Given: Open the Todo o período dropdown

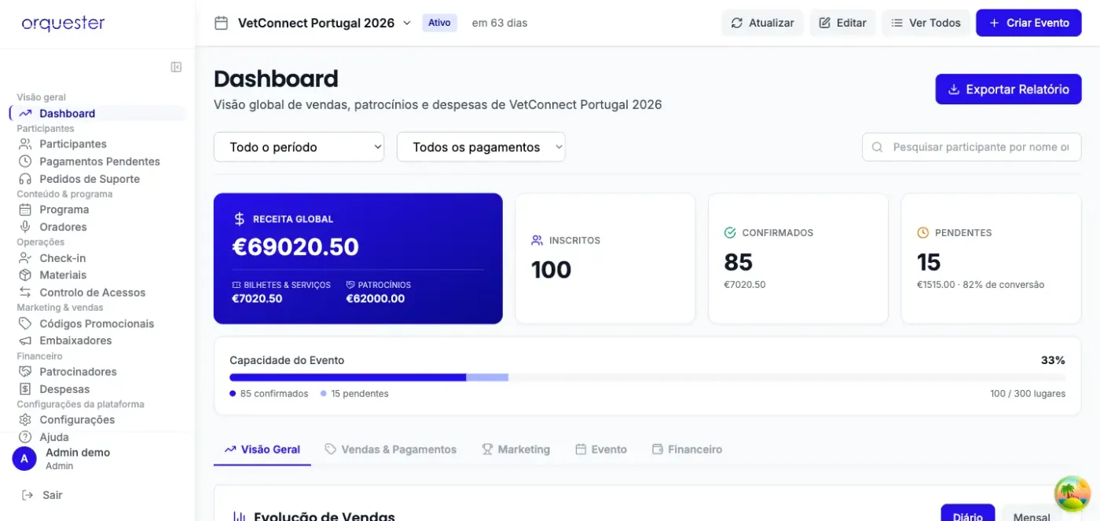Looking at the screenshot, I should point(299,147).
